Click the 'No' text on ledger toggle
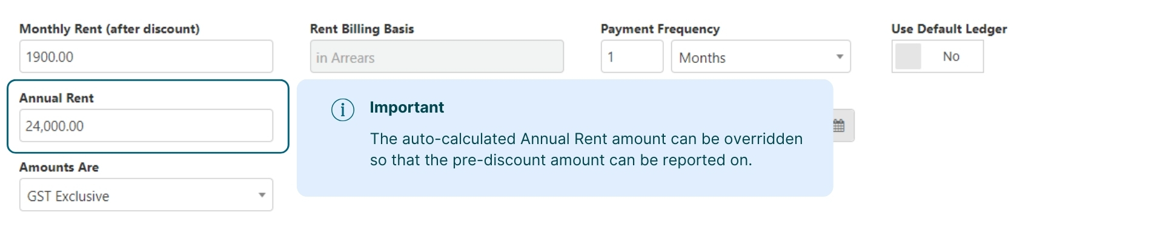 pyautogui.click(x=951, y=56)
